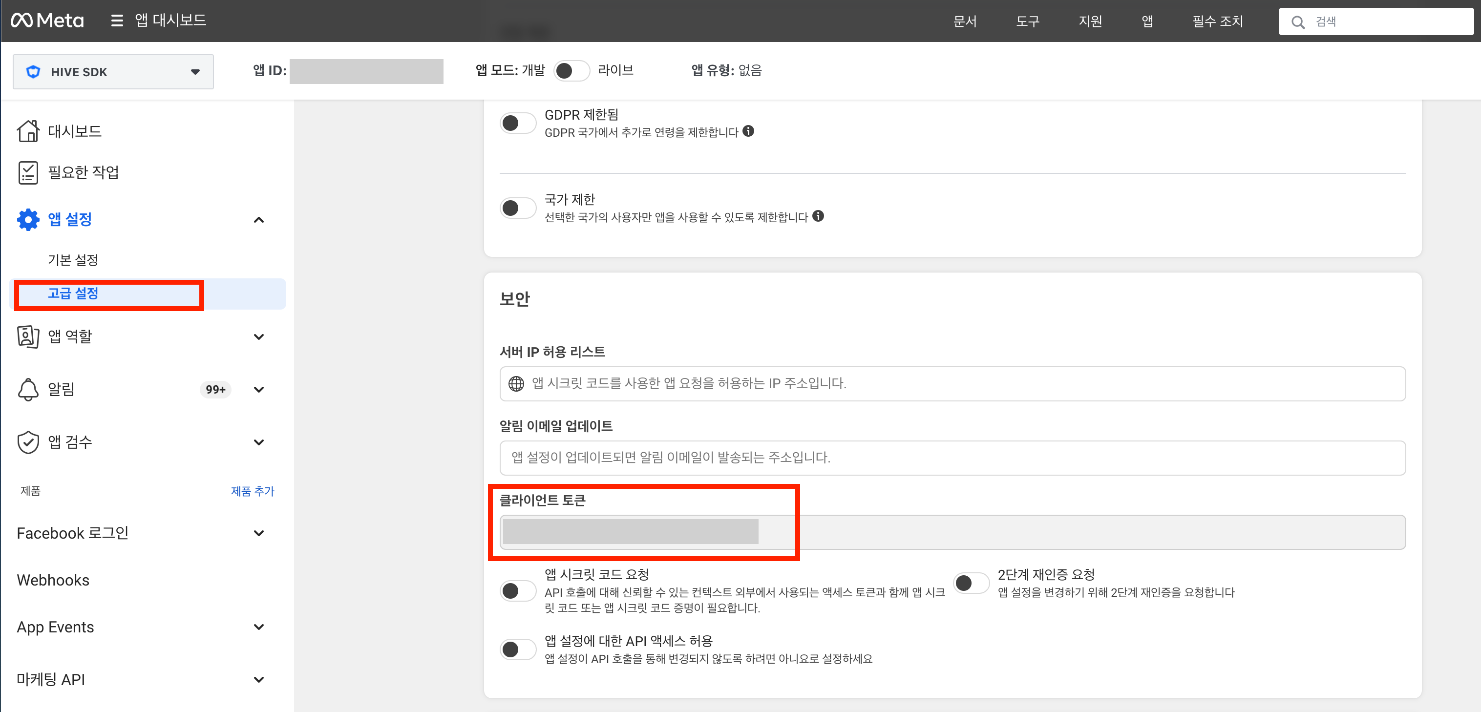Open the hamburger menu icon

[117, 21]
